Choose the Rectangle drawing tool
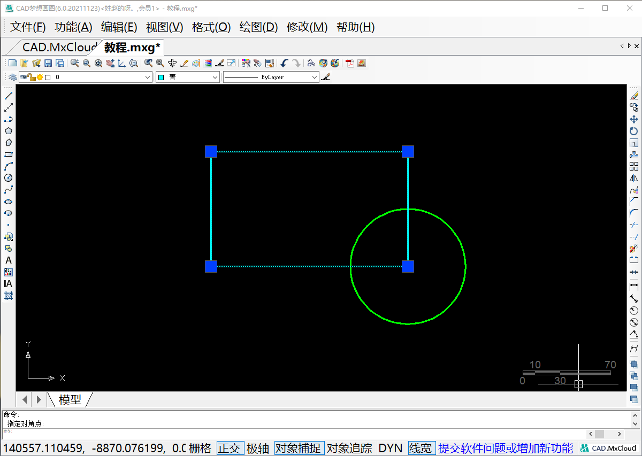The image size is (642, 456). pos(9,154)
